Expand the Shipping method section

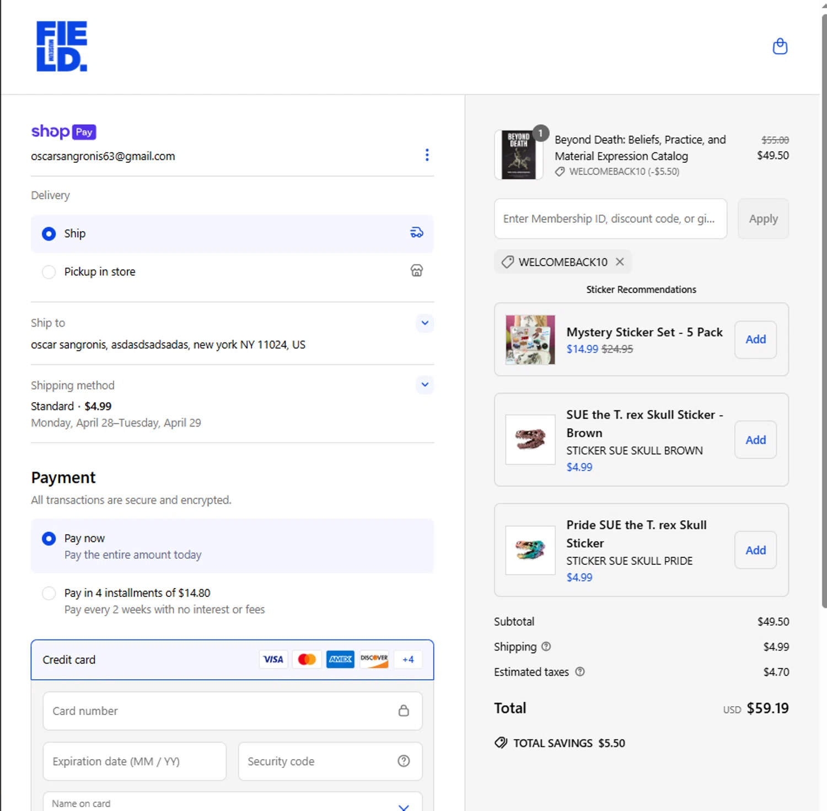(x=425, y=385)
